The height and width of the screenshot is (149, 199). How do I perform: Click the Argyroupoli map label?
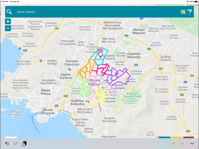(109, 136)
